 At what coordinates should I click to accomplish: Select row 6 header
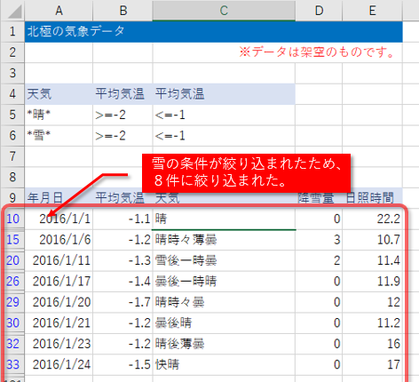[x=12, y=136]
